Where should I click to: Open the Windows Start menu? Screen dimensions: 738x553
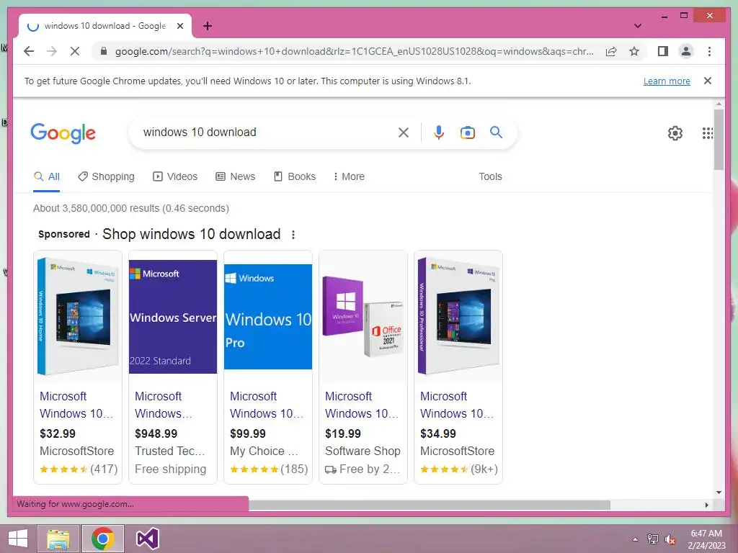pos(18,539)
